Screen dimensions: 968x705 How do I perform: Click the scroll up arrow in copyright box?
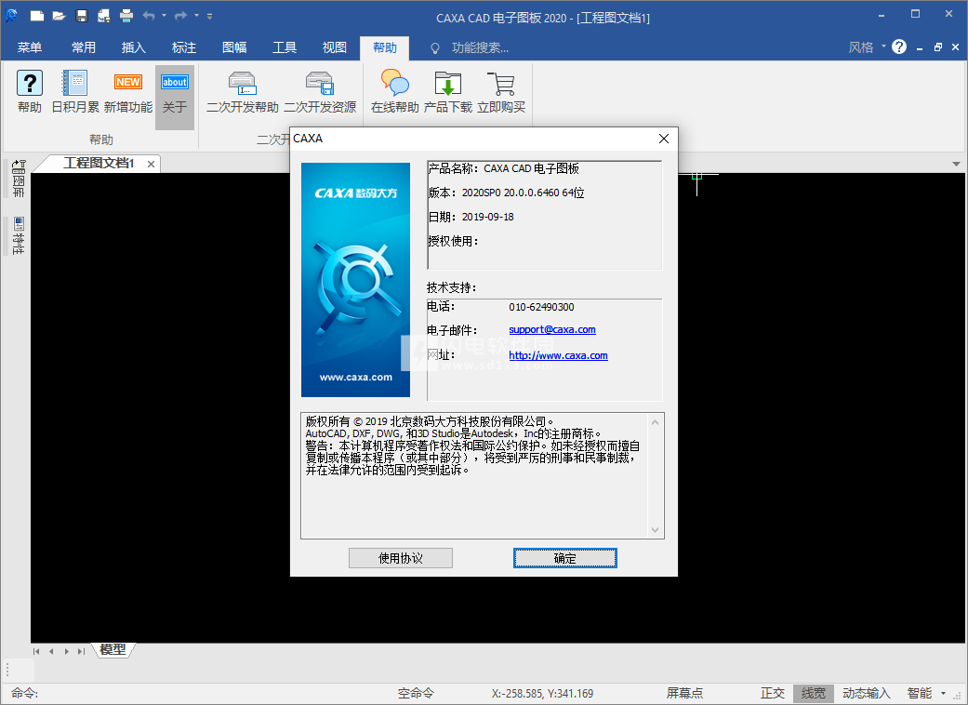coord(655,423)
